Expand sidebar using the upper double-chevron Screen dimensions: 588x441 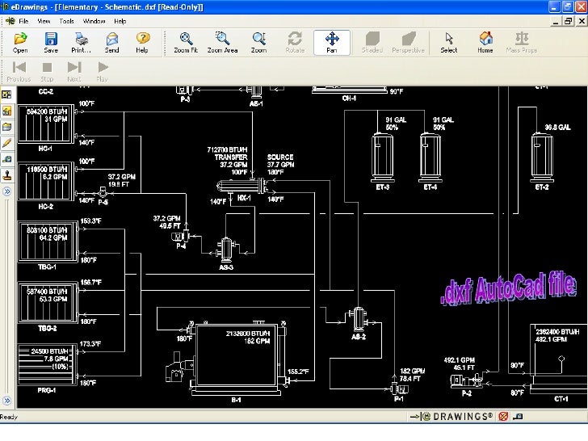(x=6, y=191)
